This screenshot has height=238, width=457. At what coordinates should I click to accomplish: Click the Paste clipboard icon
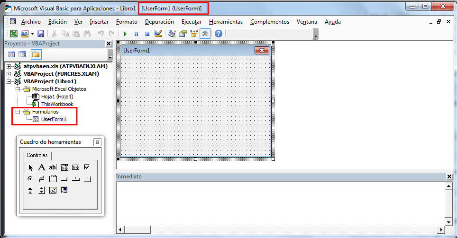click(76, 34)
